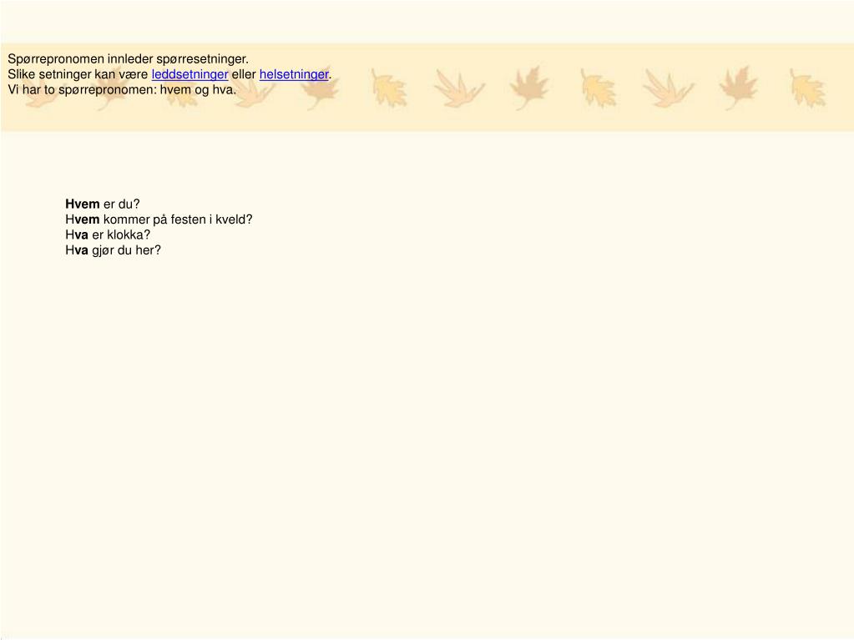The height and width of the screenshot is (640, 854).
Task: Follow the helsetninger hyperlink
Action: pyautogui.click(x=294, y=74)
